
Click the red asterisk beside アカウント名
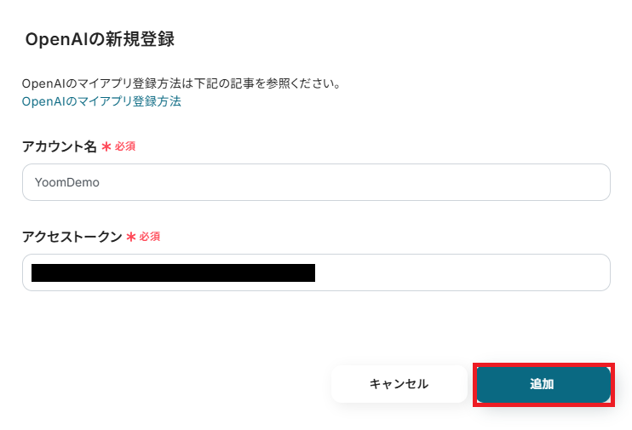[106, 146]
